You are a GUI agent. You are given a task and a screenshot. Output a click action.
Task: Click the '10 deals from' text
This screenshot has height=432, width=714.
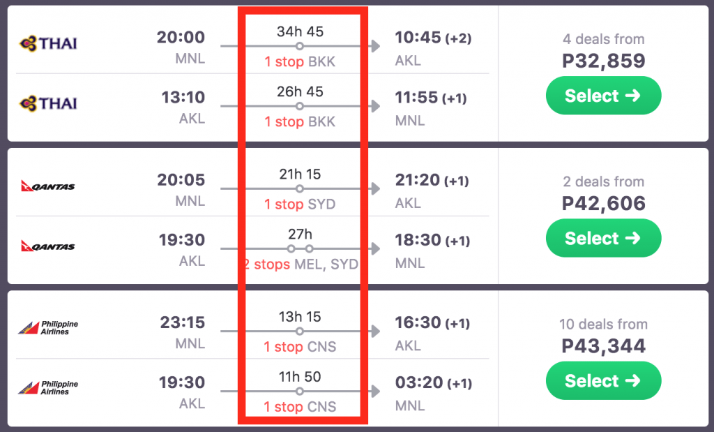coord(603,325)
